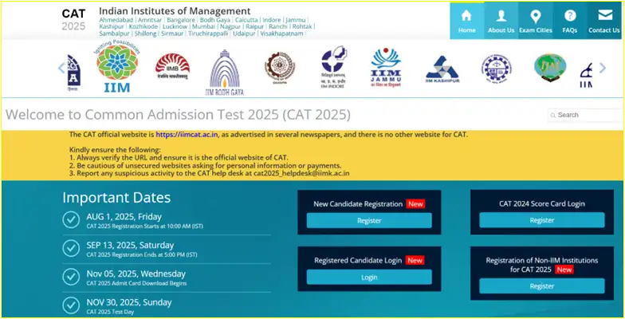This screenshot has height=319, width=625.
Task: Open the Raipur institute link
Action: click(255, 27)
